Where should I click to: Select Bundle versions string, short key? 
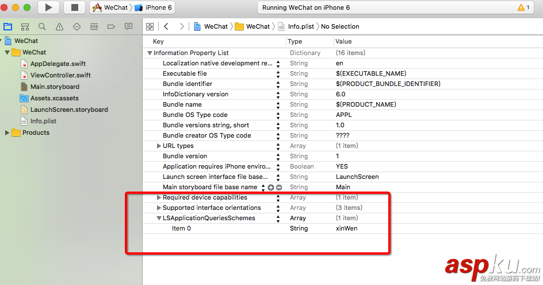coord(206,125)
